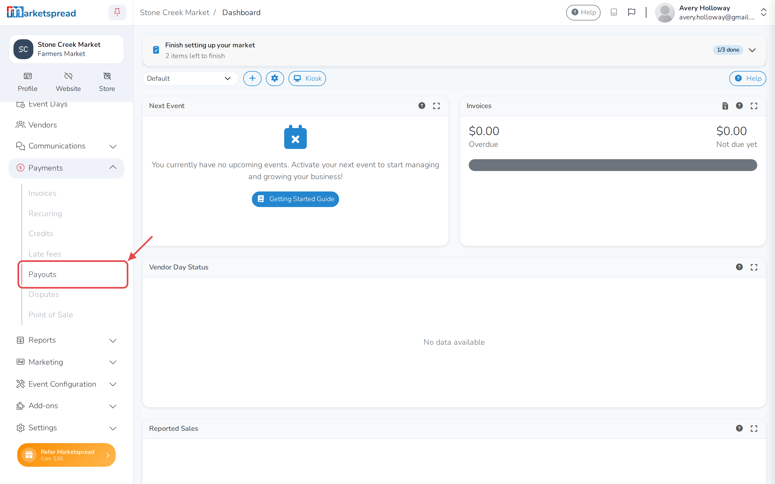The width and height of the screenshot is (775, 484).
Task: Expand the Add-ons menu
Action: pyautogui.click(x=66, y=405)
